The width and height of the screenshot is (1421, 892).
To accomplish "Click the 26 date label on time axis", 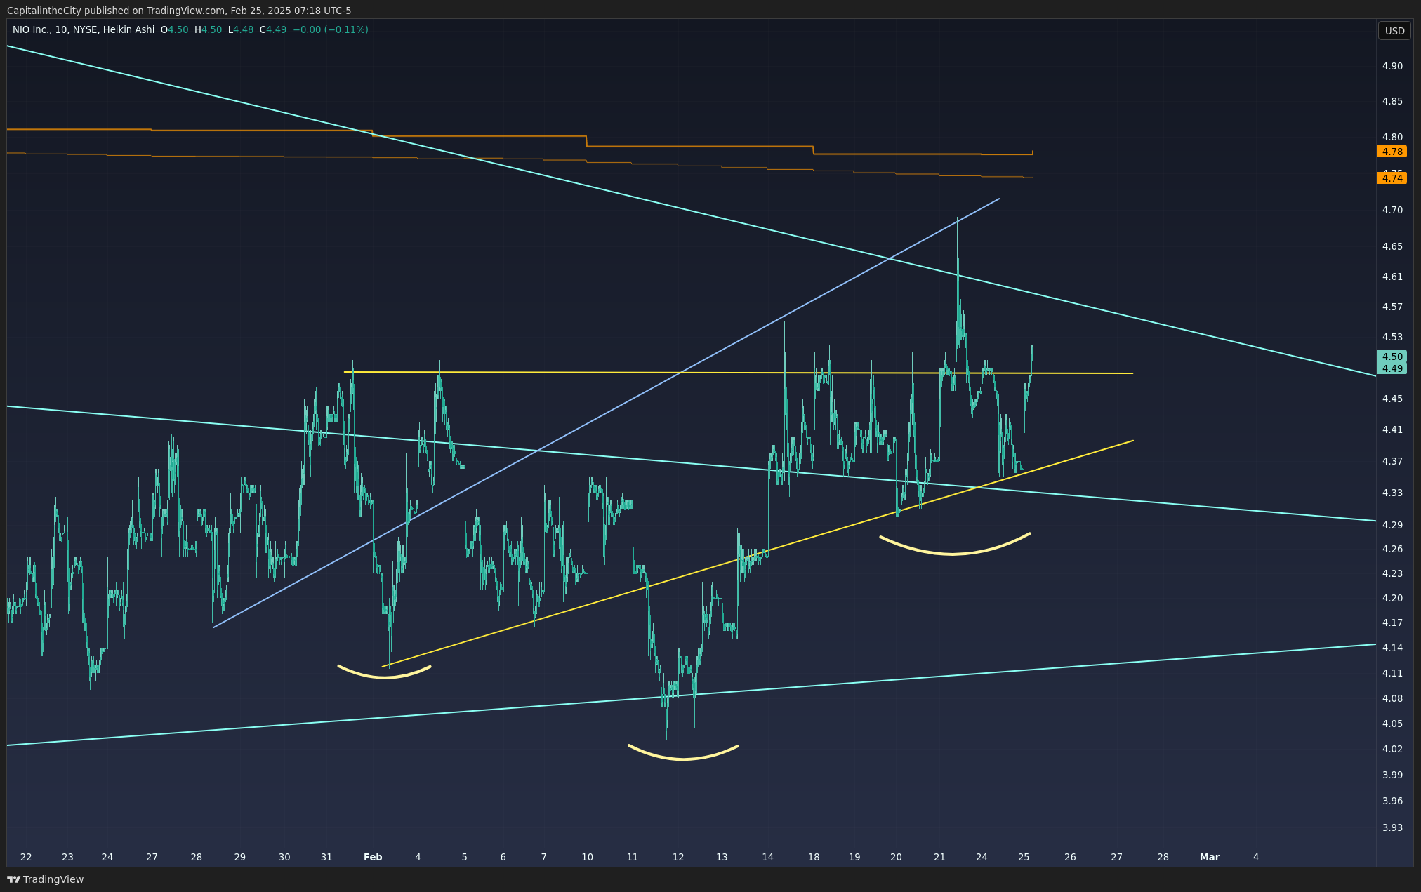I will tap(1071, 857).
